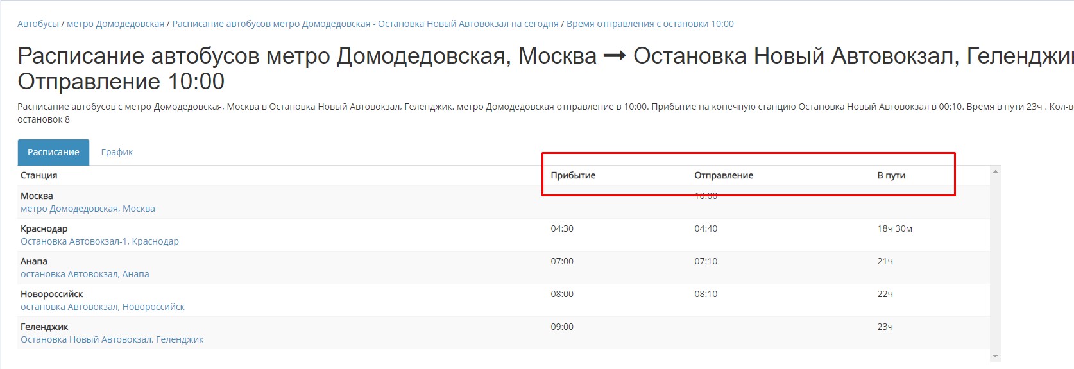The height and width of the screenshot is (369, 1074).
Task: Go to the метро Домодедовская breadcrumb
Action: (115, 24)
